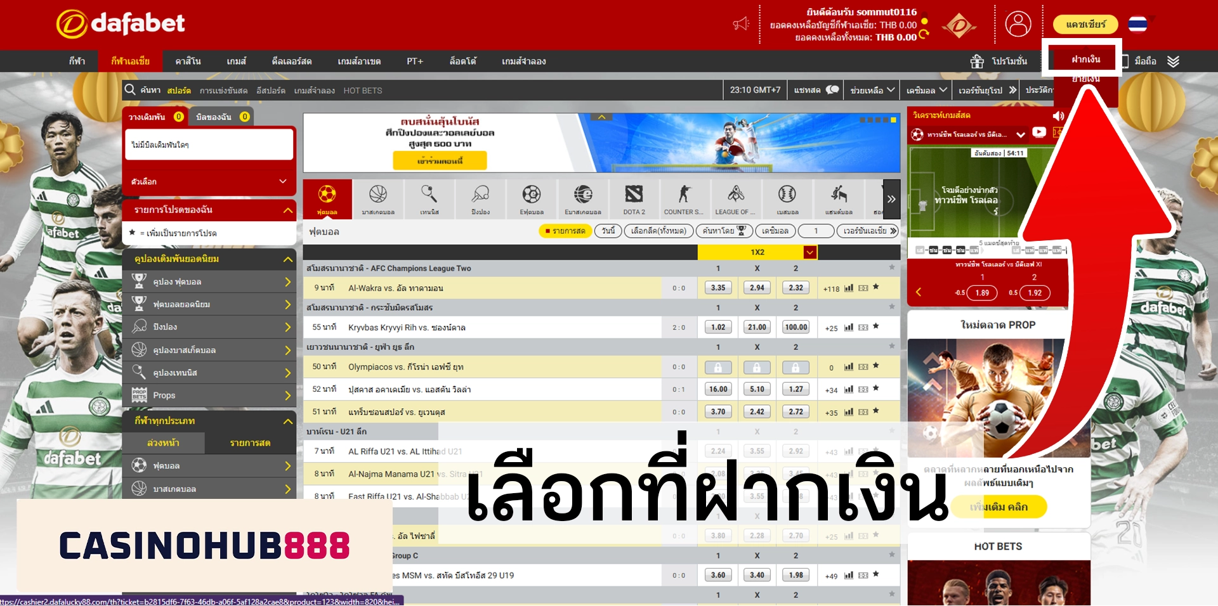This screenshot has width=1218, height=606.
Task: Select the deposit option under cashier
Action: [1085, 59]
